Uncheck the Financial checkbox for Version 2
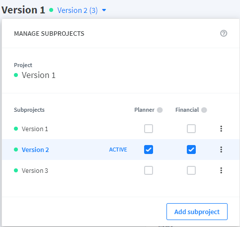 click(191, 150)
